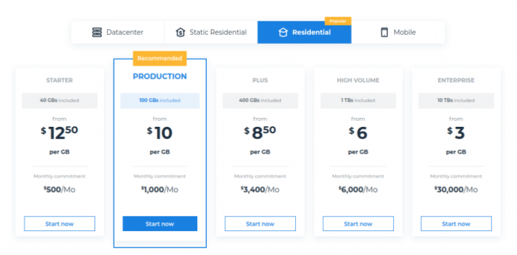Click the Datacenter server stack icon

pyautogui.click(x=97, y=32)
